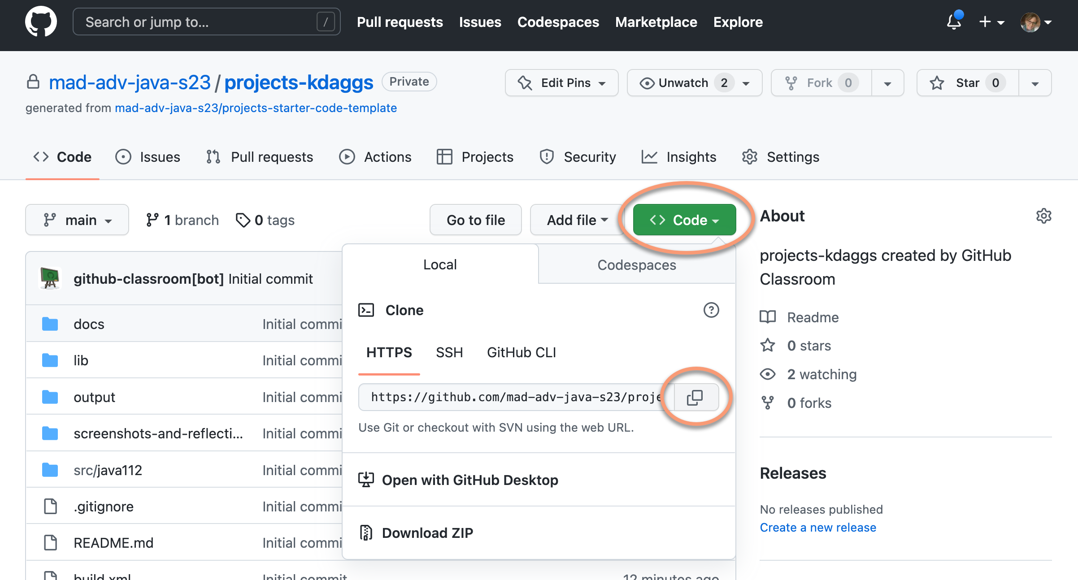Open the projects-kdaggs repository link
Screen dimensions: 1078x580
[x=299, y=82]
